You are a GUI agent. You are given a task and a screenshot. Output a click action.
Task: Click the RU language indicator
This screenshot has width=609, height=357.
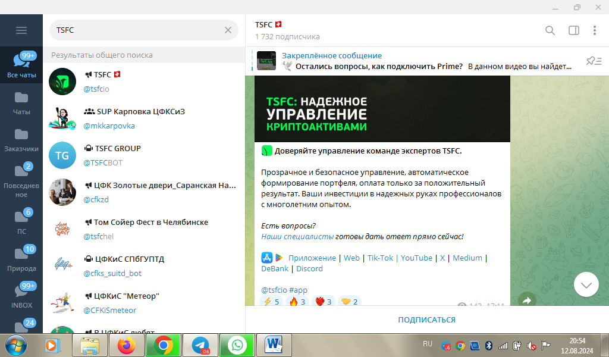428,344
